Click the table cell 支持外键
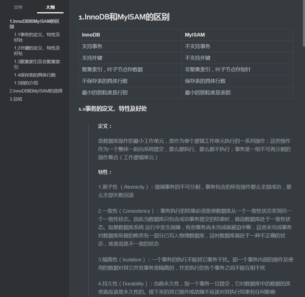This screenshot has height=297, width=305. [130, 58]
